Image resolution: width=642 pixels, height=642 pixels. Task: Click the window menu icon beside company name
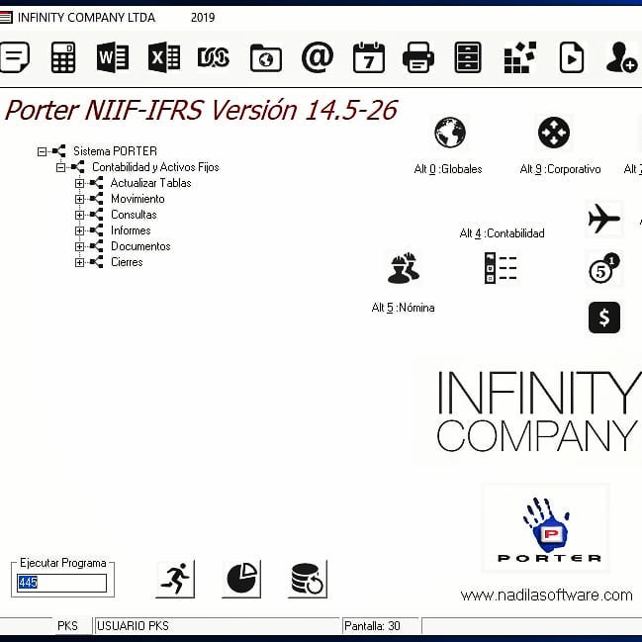[x=6, y=18]
